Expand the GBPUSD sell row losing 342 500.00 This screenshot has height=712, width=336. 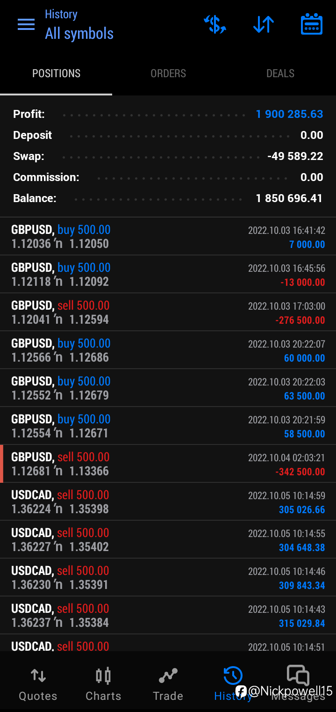tap(168, 464)
